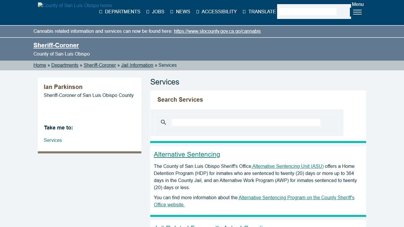Click the Departments icon in the top navigation
The width and height of the screenshot is (404, 227).
[x=101, y=12]
